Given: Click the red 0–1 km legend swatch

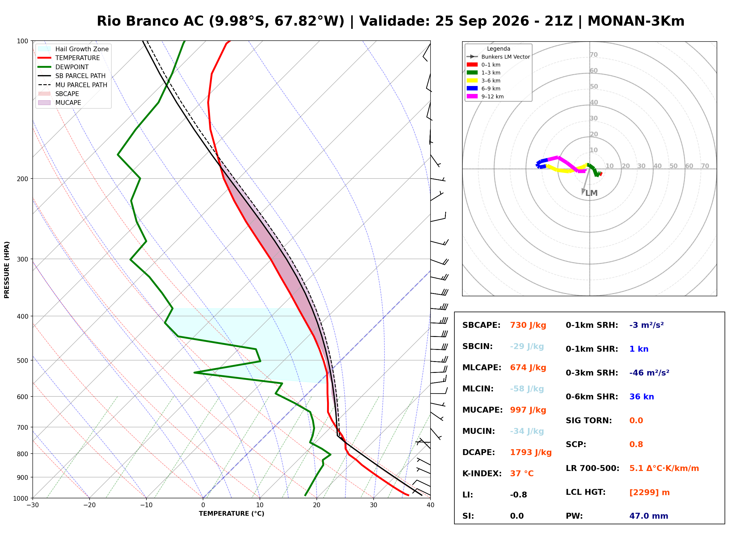Looking at the screenshot, I should [472, 65].
